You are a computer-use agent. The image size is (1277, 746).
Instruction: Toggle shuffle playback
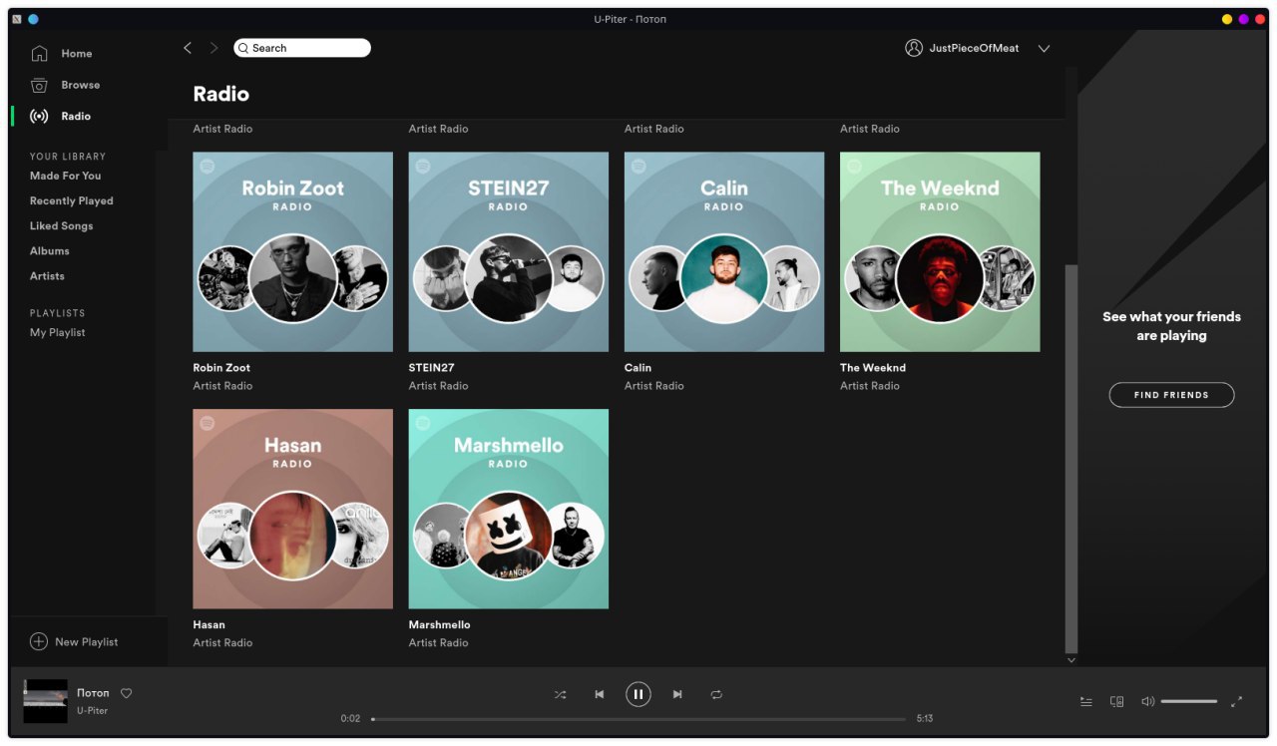560,694
